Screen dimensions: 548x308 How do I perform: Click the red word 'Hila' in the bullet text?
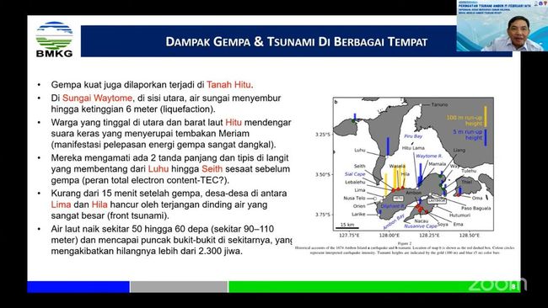(x=99, y=204)
